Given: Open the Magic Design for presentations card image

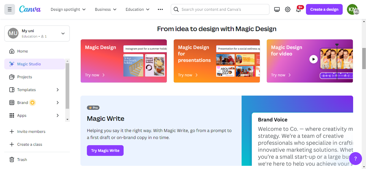Looking at the screenshot, I should (x=238, y=61).
